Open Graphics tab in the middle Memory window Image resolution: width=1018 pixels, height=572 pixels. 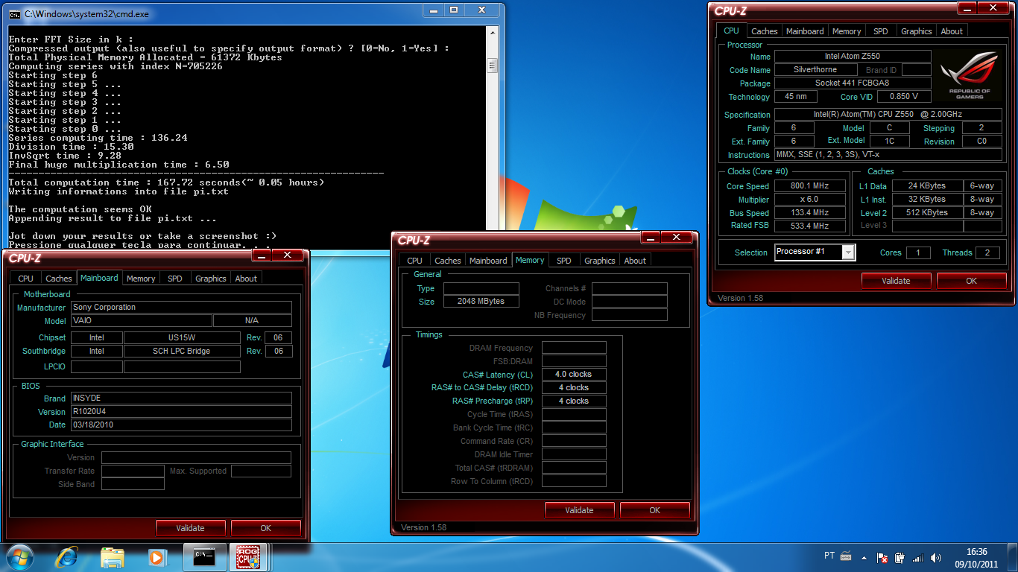click(x=600, y=261)
